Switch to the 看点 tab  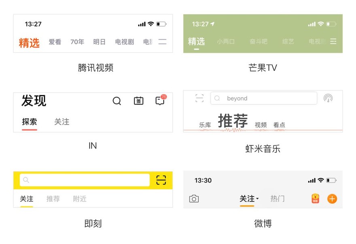coord(279,125)
